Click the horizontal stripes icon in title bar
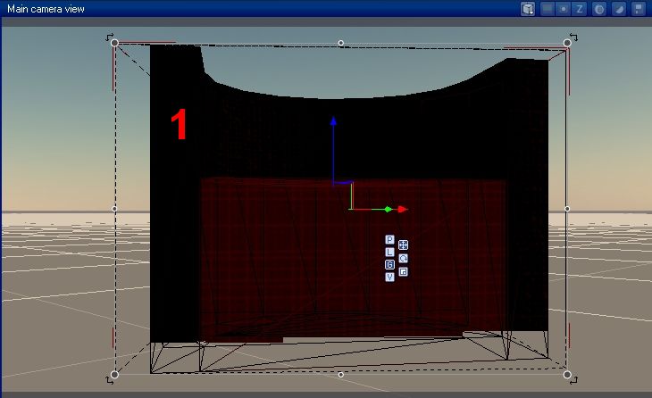The image size is (652, 398). (x=548, y=9)
